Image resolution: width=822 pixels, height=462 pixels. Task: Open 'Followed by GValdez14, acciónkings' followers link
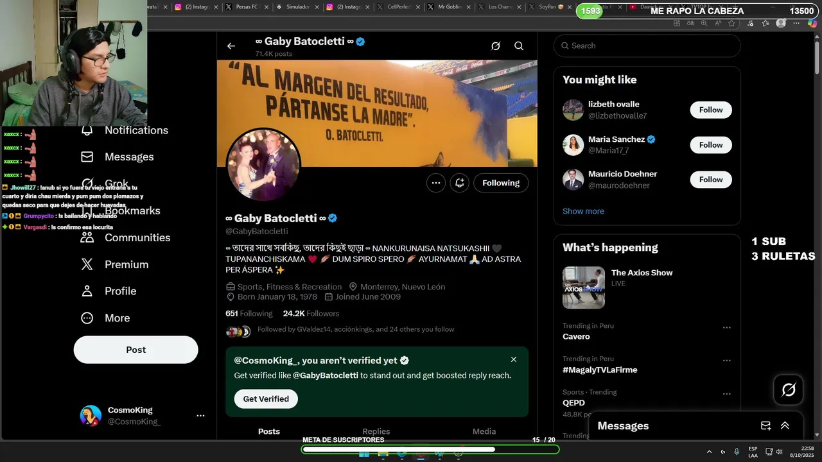[356, 329]
